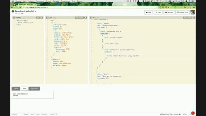
Task: View compiled JS output
Action: [x=187, y=17]
